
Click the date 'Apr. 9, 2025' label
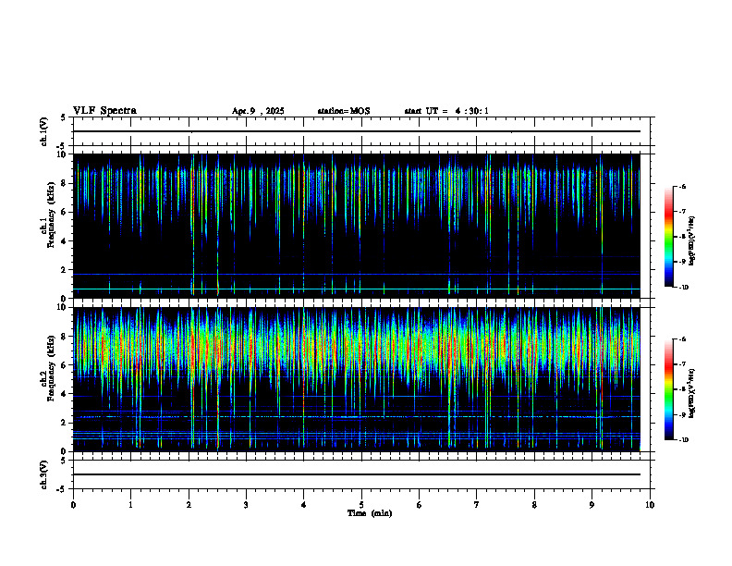tap(258, 111)
